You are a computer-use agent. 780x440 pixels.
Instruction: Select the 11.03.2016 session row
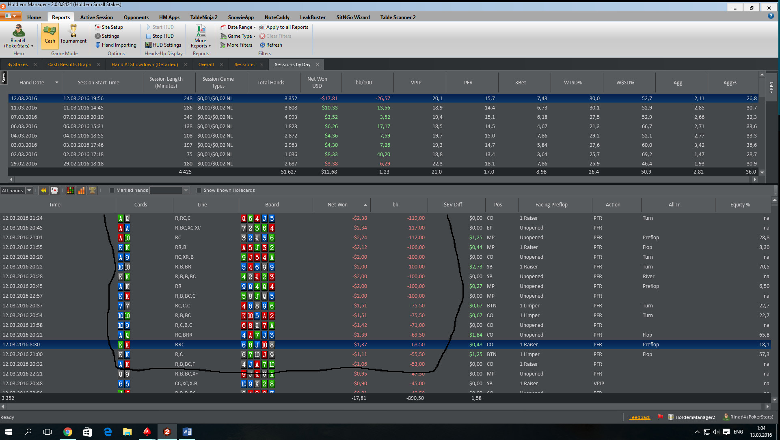click(383, 108)
